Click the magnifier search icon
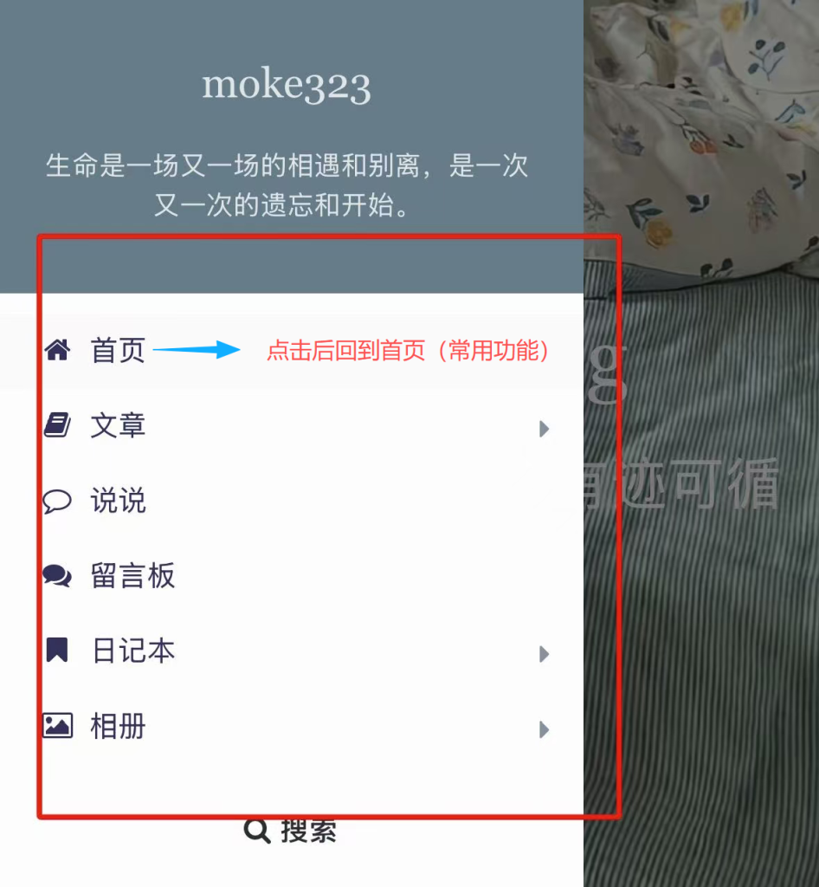The image size is (819, 887). tap(257, 832)
